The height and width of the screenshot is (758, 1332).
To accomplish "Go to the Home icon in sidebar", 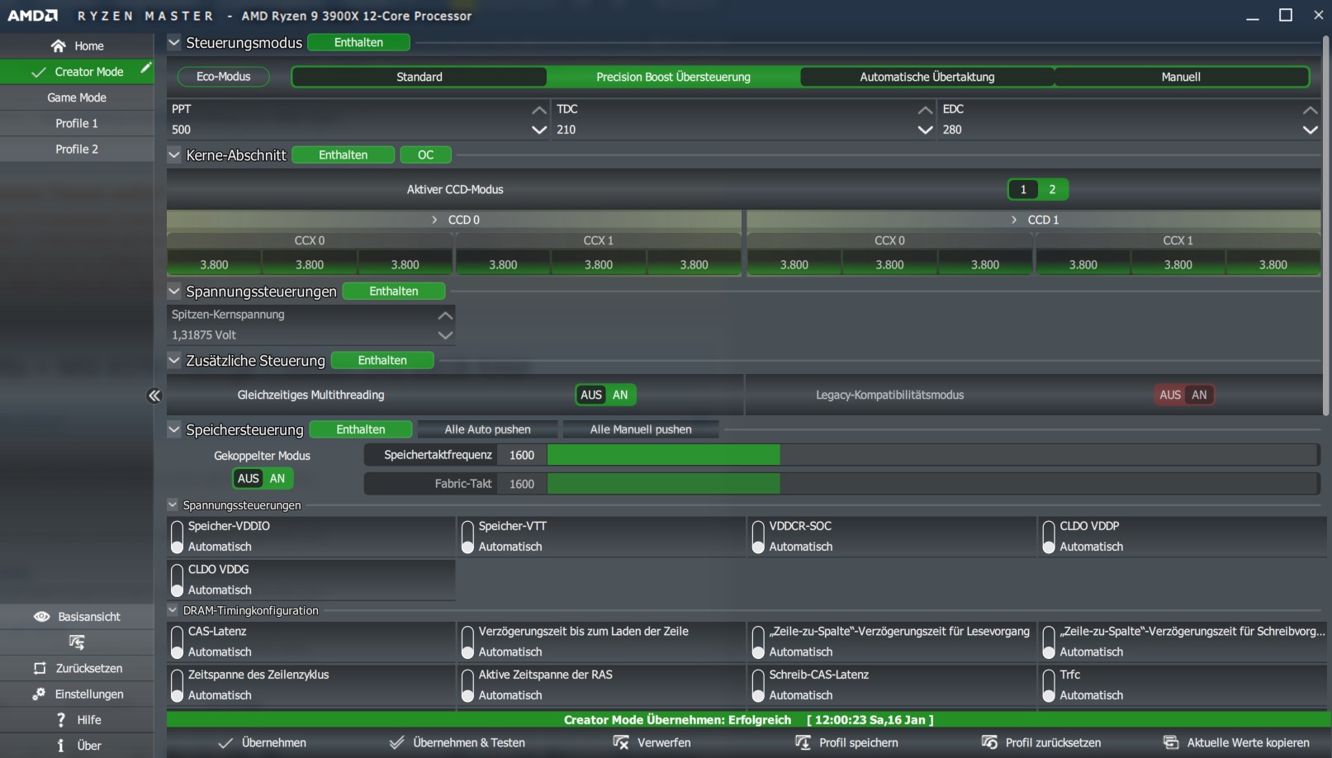I will point(58,46).
